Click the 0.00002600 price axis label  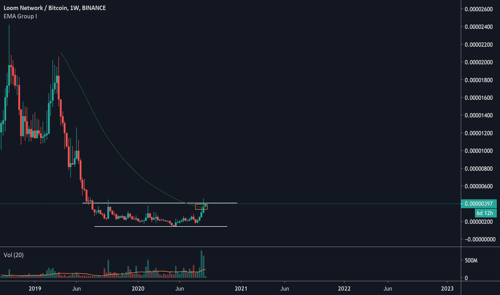479,9
